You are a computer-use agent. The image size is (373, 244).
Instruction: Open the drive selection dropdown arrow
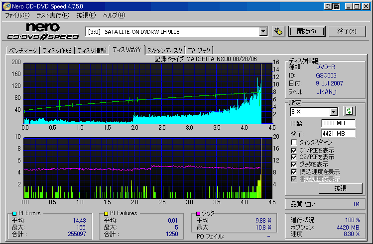263,31
